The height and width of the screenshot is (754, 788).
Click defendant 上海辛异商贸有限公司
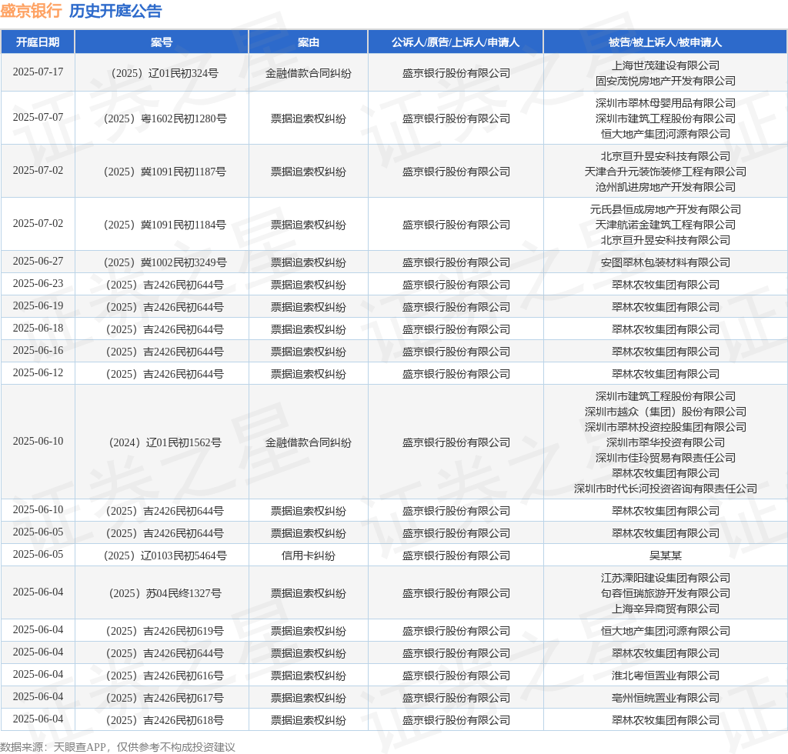pyautogui.click(x=666, y=609)
